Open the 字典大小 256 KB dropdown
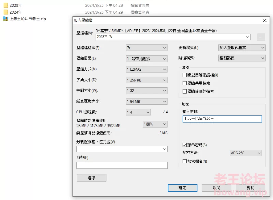Viewport: 273px width, 200px height. click(146, 80)
